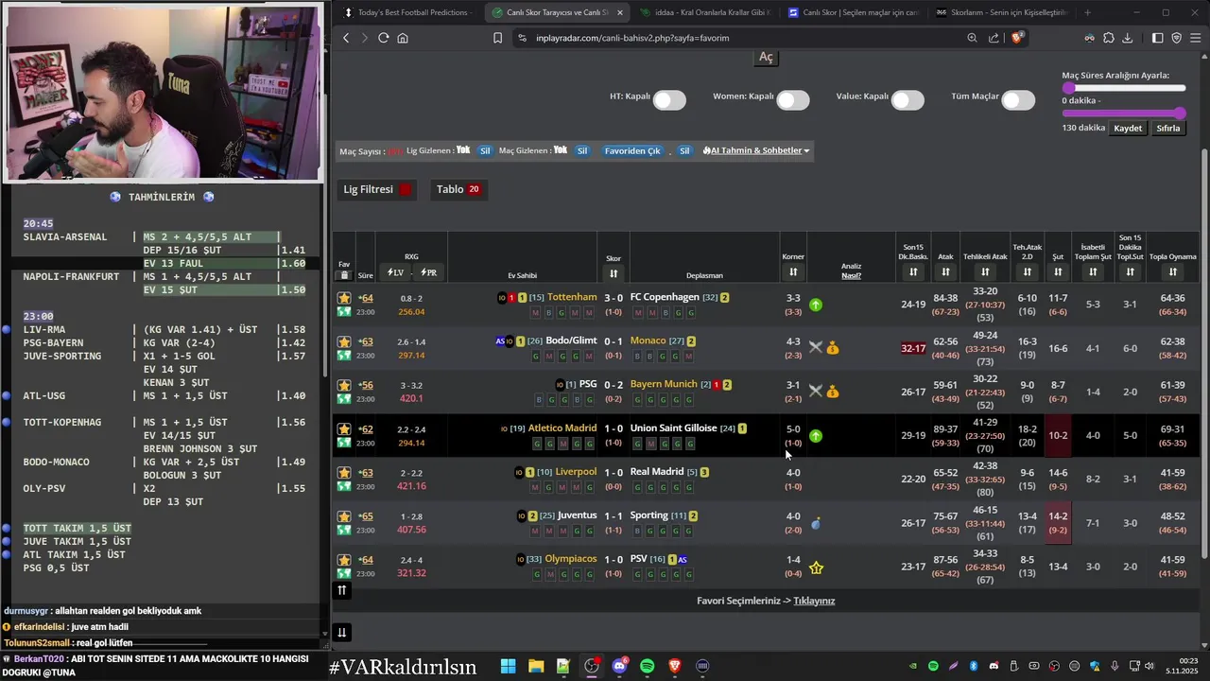
Task: Open Spotify from the taskbar
Action: [648, 666]
